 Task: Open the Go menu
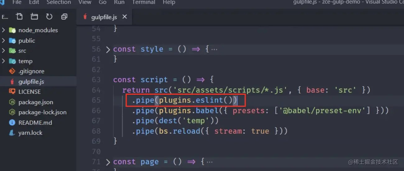[103, 2]
